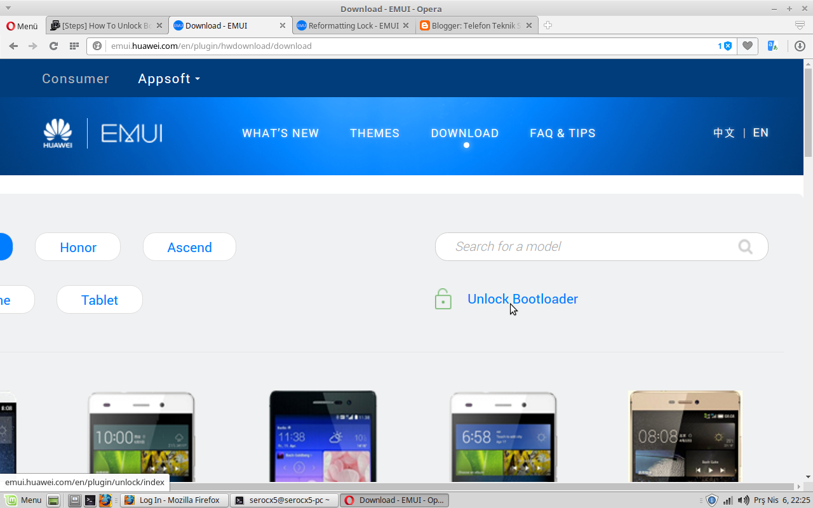Viewport: 813px width, 508px height.
Task: Close the Reformatting Lock tab
Action: [x=405, y=25]
